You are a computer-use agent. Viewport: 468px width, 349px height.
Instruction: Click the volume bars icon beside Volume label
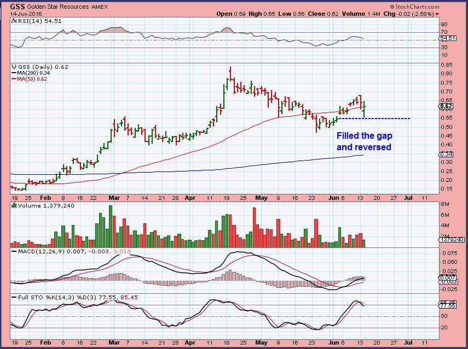(14, 205)
